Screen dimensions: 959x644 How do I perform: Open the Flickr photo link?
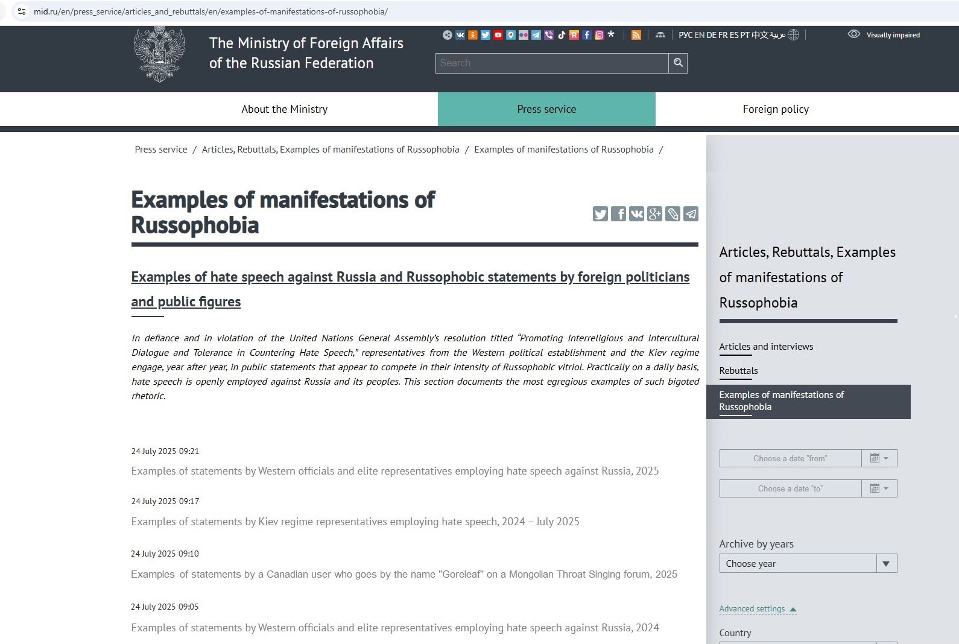click(x=524, y=35)
